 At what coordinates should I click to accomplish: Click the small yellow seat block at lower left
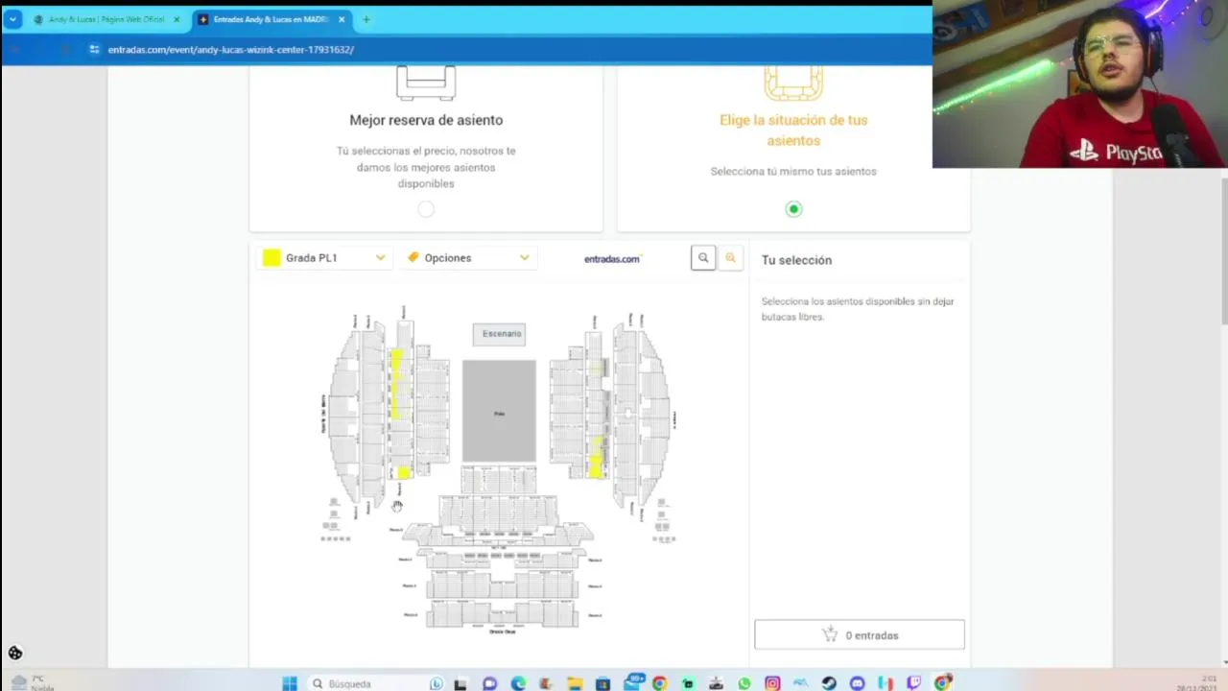click(404, 472)
